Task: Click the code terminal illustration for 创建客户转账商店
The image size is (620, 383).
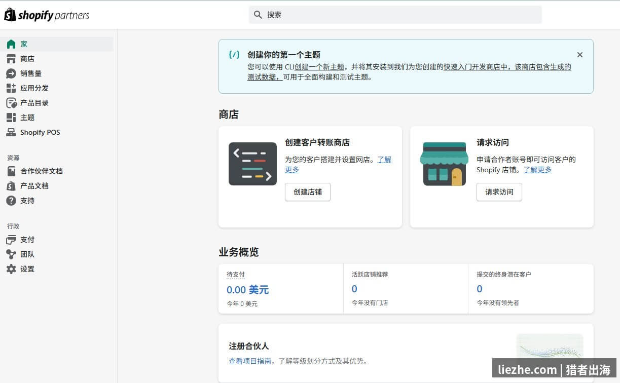Action: coord(252,164)
